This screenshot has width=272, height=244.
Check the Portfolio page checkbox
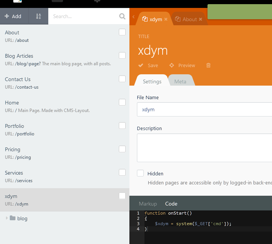(122, 126)
